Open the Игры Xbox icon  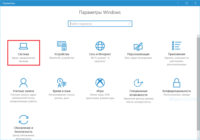100,83
